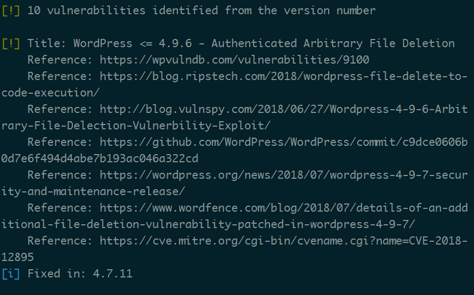Click the wrapped 'itional-file-deletion-vulnerability' line
The width and height of the screenshot is (474, 295).
208,224
